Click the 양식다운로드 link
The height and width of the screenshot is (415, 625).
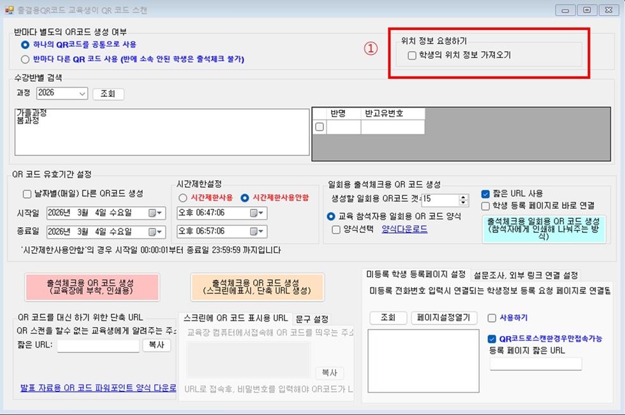(x=404, y=229)
